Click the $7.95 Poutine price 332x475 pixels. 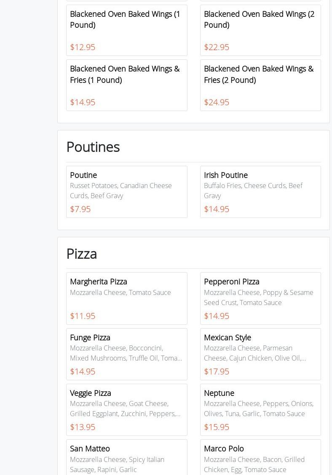[80, 209]
